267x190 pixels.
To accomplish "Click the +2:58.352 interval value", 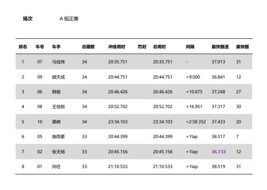I will (196, 122).
